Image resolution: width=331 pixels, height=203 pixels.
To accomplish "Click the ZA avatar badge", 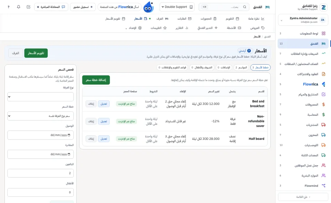I will (323, 20).
